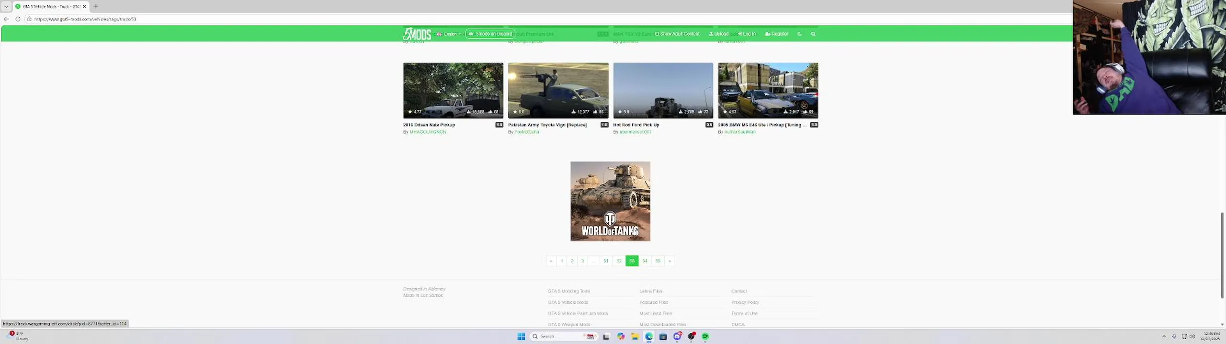Image resolution: width=1226 pixels, height=344 pixels.
Task: Click the Pakistan Army Toyota Vigo [Replace] title
Action: click(547, 125)
